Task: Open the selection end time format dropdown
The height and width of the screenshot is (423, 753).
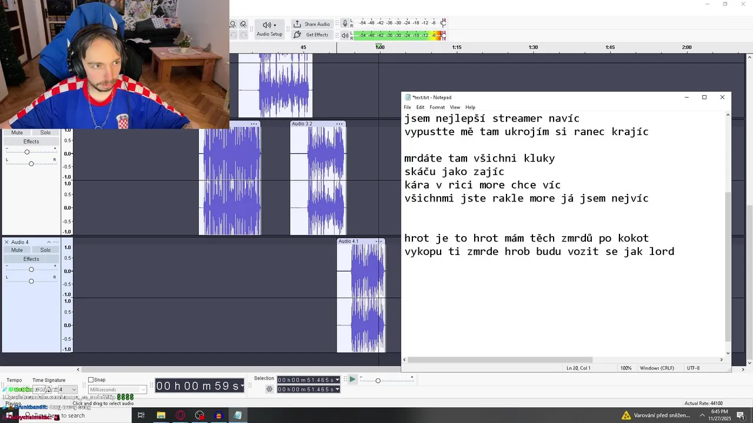Action: (x=337, y=390)
